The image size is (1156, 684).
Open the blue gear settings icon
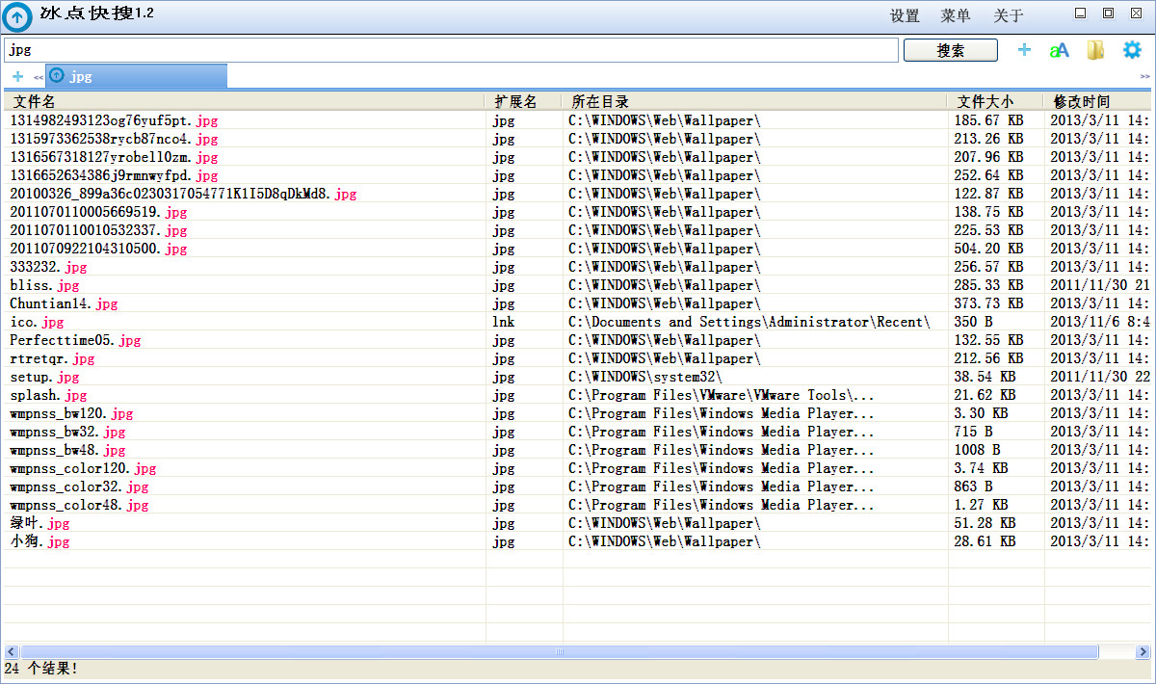[x=1132, y=50]
